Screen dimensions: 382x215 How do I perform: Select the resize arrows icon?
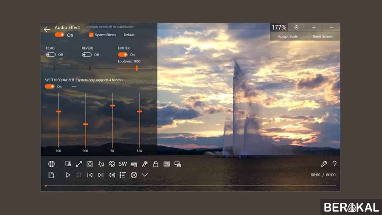tap(79, 164)
